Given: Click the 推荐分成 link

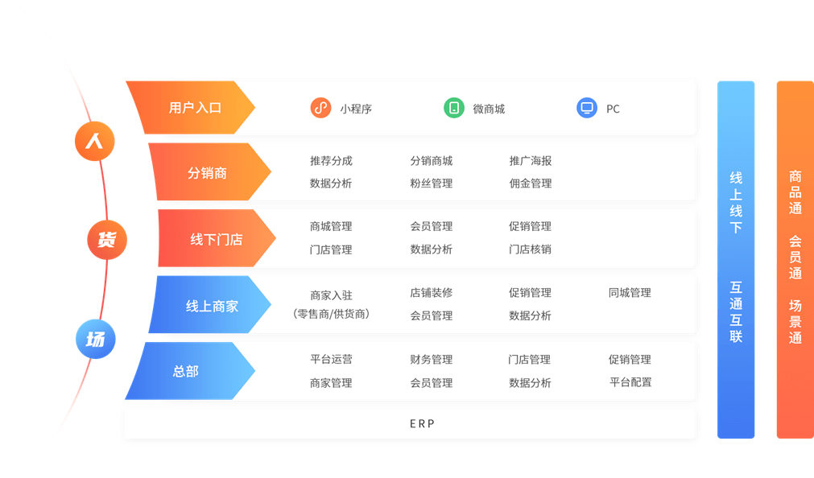Looking at the screenshot, I should coord(331,161).
